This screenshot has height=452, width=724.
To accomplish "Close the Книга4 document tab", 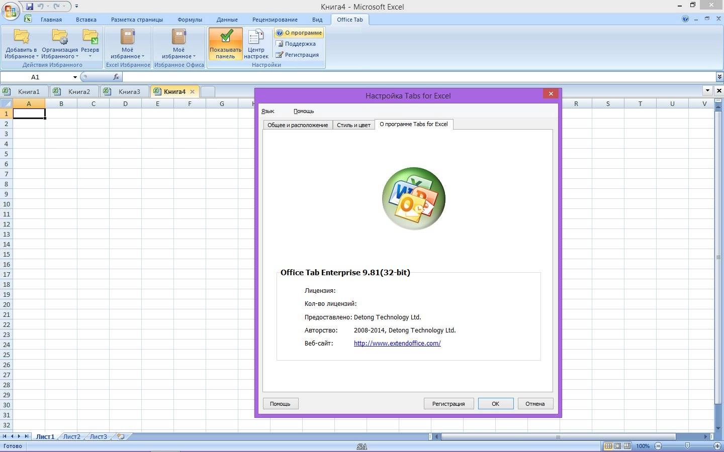I will [192, 91].
